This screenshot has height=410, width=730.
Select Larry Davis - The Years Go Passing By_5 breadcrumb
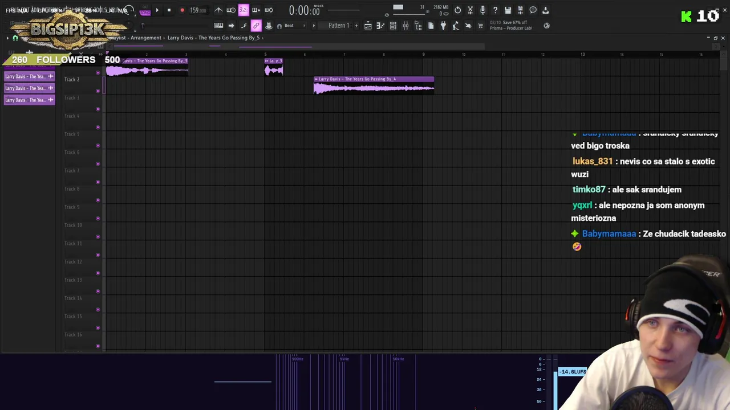tap(213, 38)
